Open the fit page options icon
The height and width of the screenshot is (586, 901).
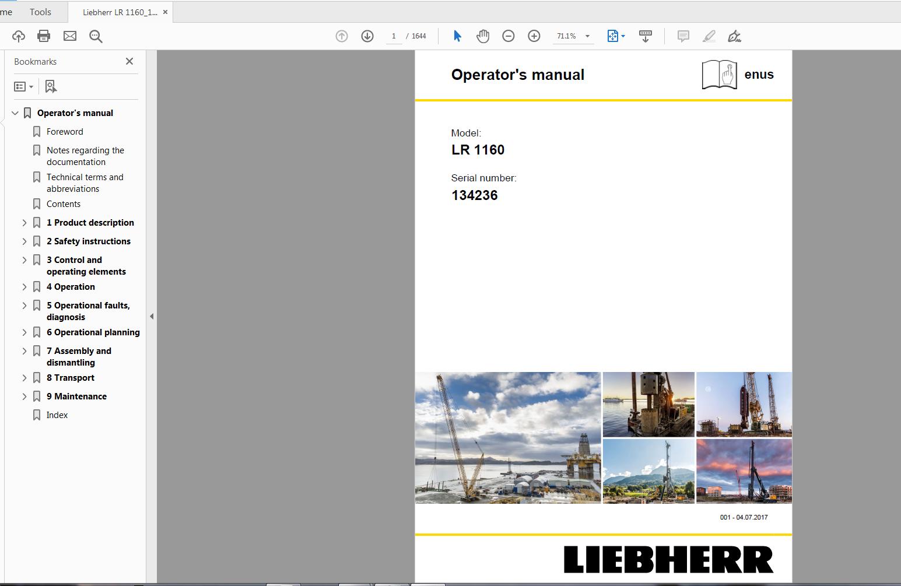pyautogui.click(x=616, y=36)
